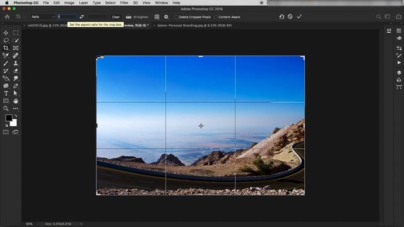Reset the crop box with the curved arrow
The image size is (404, 227).
point(282,17)
